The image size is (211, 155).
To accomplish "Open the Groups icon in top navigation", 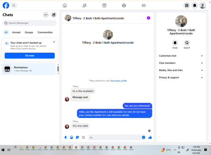I will point(124,5).
